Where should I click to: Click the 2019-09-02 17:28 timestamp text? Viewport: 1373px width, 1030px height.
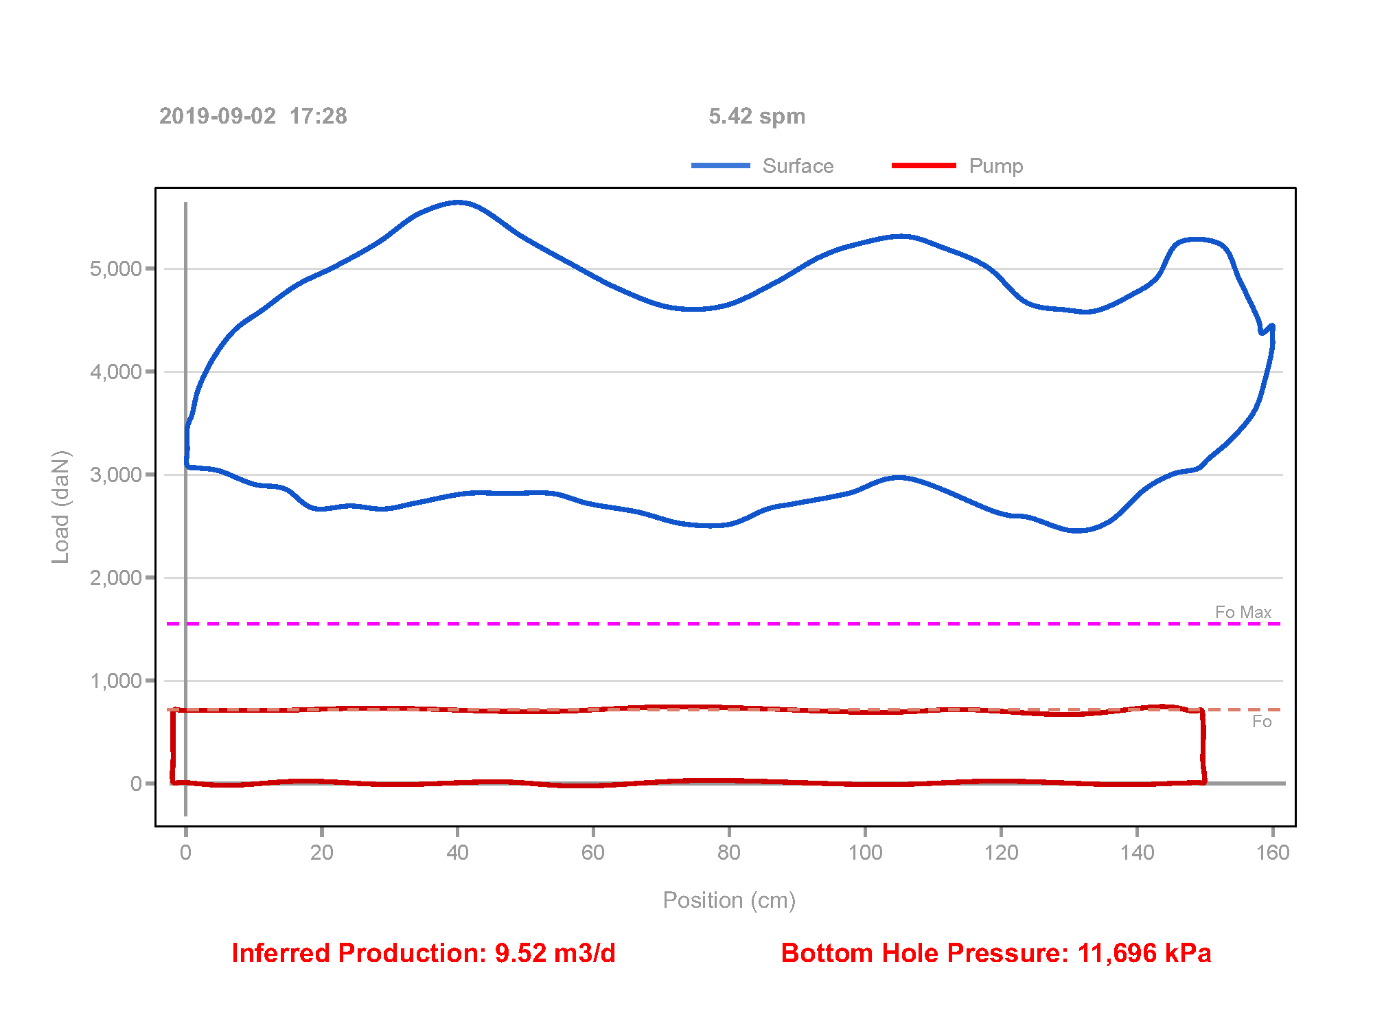pos(253,116)
